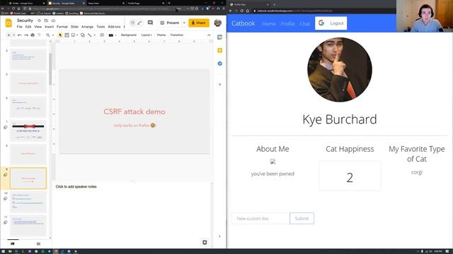Click the Submit button for custom bio

coord(302,218)
